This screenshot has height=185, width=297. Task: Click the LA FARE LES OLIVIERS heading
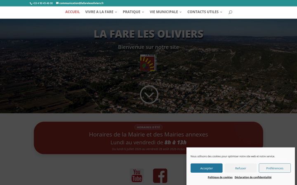point(148,34)
